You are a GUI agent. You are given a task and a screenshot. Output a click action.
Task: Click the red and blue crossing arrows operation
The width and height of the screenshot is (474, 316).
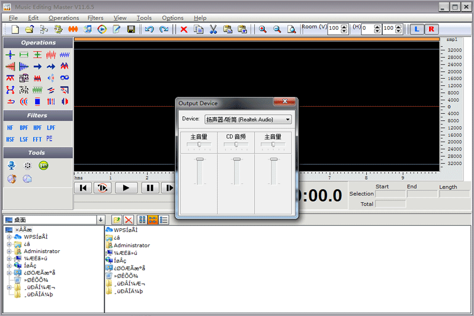[10, 90]
